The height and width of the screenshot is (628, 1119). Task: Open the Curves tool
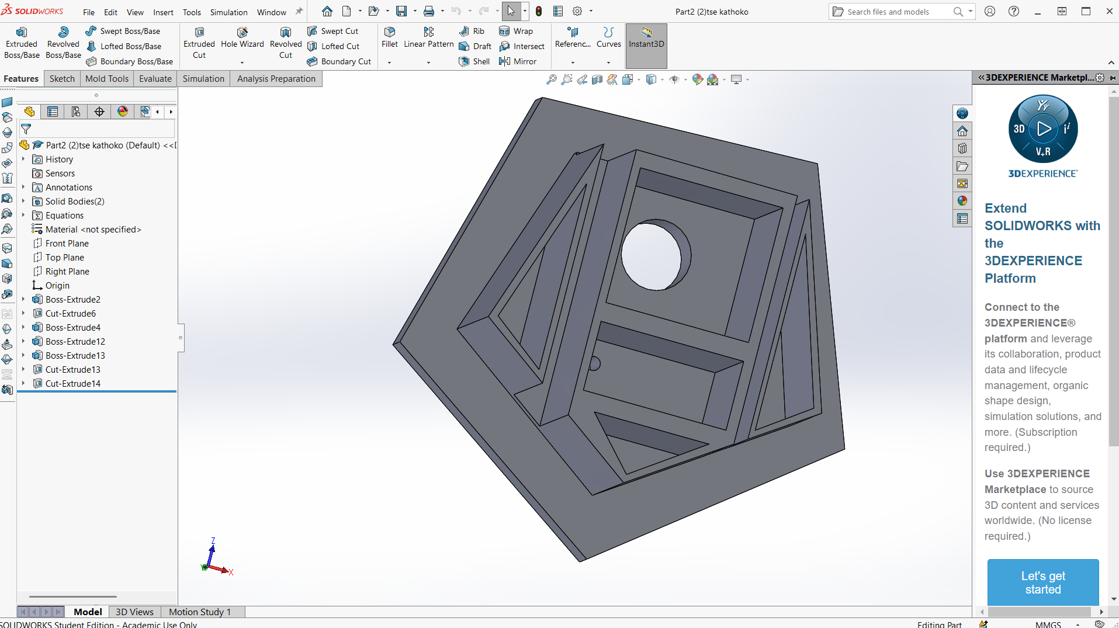point(608,38)
